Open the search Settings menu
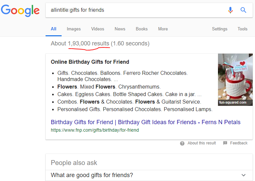Screen dimensions: 255x181 [x=220, y=29]
